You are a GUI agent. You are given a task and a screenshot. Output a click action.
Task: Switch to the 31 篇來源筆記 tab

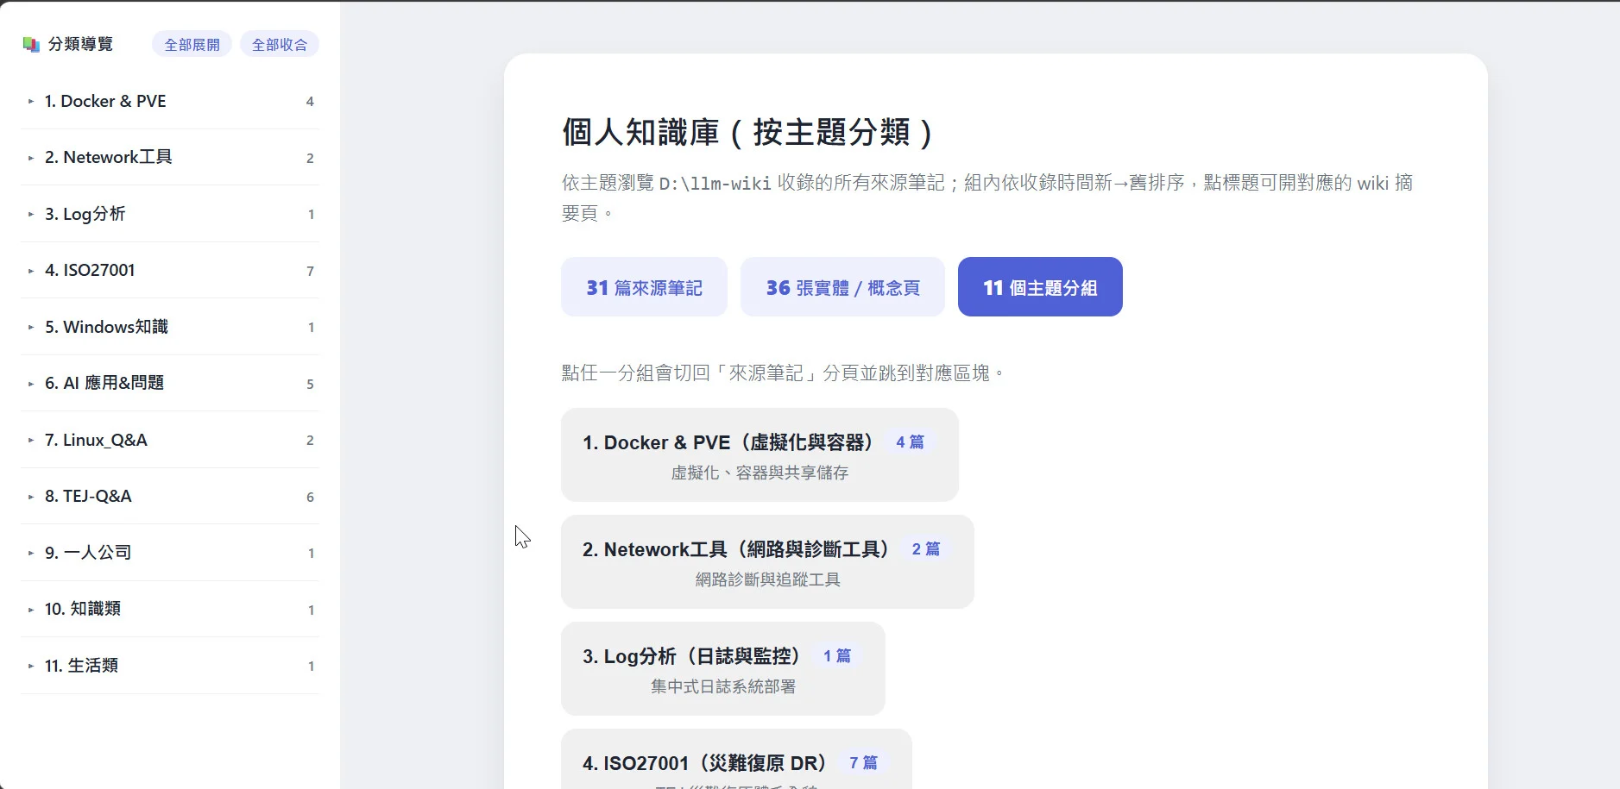click(x=644, y=287)
